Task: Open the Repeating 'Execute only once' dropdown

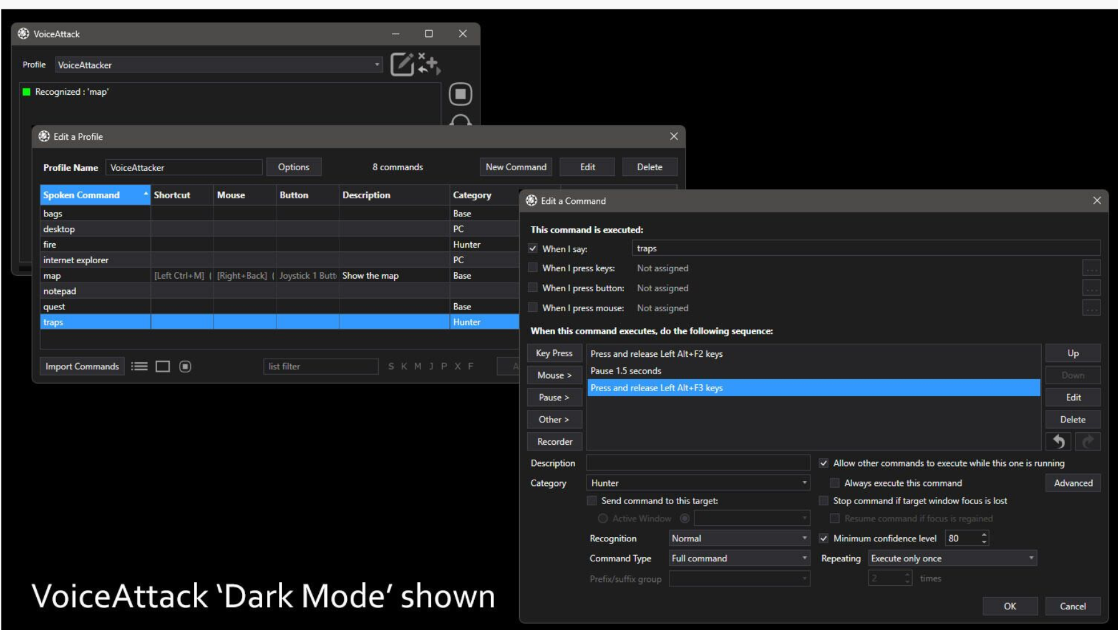Action: pos(952,558)
